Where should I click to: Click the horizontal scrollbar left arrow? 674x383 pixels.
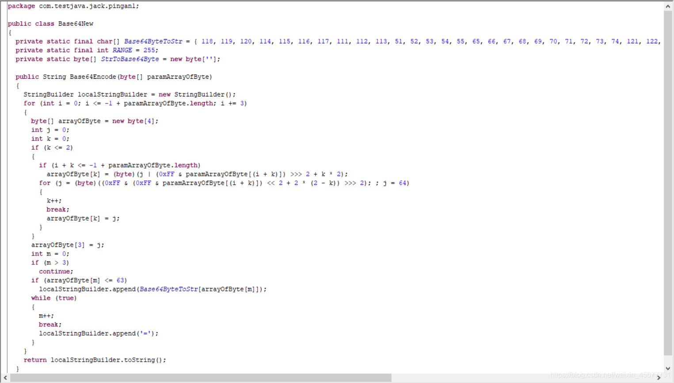[5, 378]
